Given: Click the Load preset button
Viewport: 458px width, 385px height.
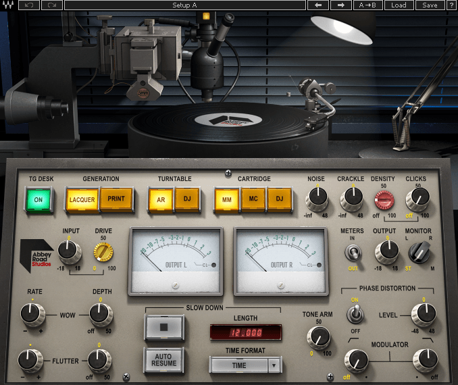Looking at the screenshot, I should [x=399, y=5].
